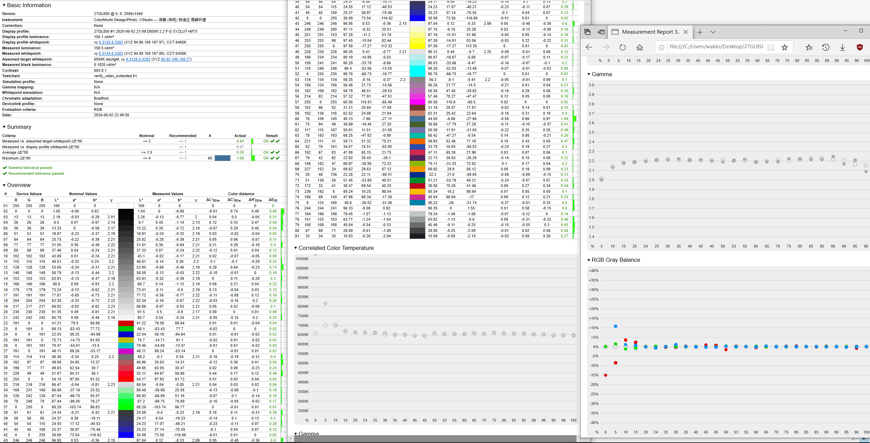Open the XYZ 95.02 100 108.77 link

[x=175, y=59]
